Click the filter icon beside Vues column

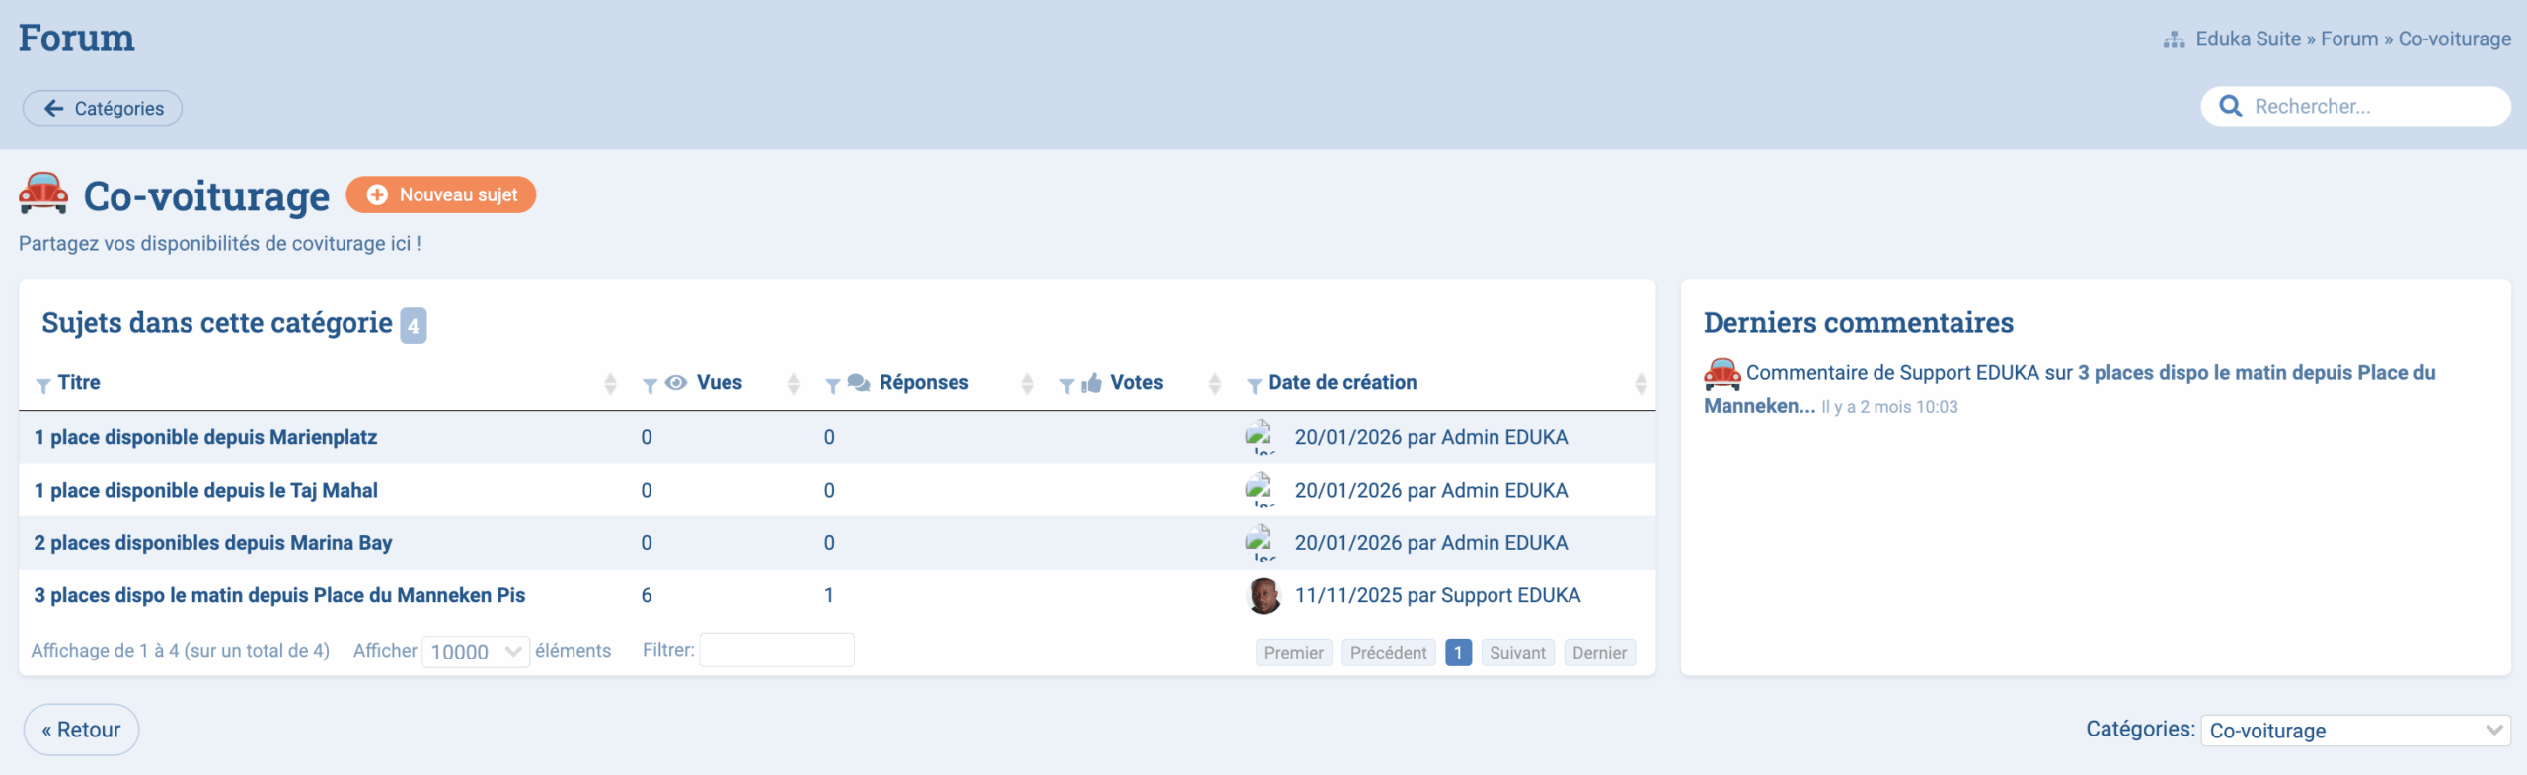(x=650, y=385)
